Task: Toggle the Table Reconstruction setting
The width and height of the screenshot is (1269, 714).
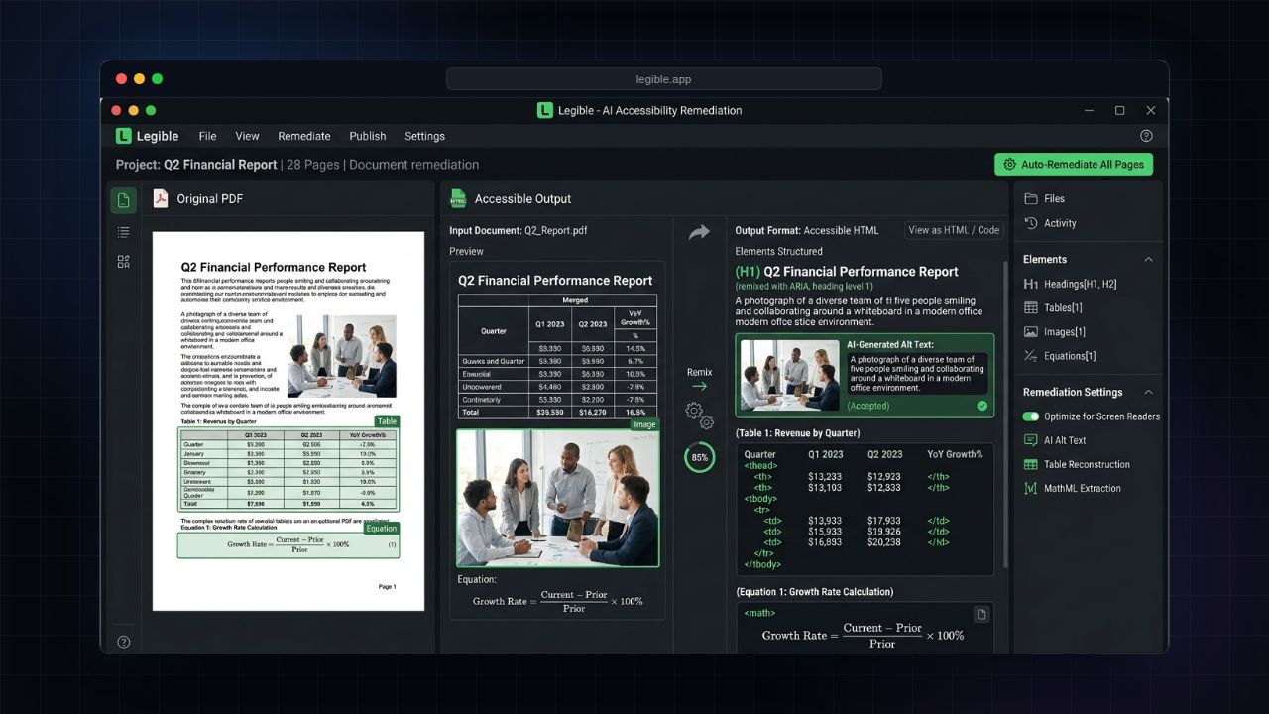Action: point(1077,464)
